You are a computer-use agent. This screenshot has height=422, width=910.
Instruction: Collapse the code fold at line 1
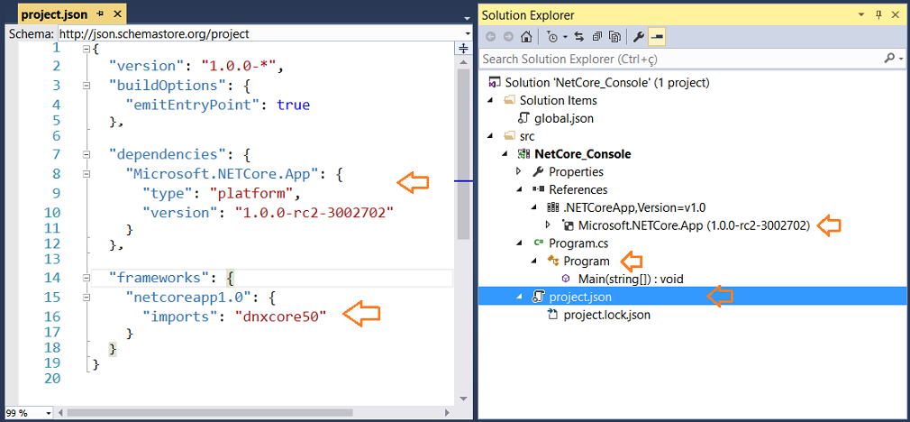86,50
